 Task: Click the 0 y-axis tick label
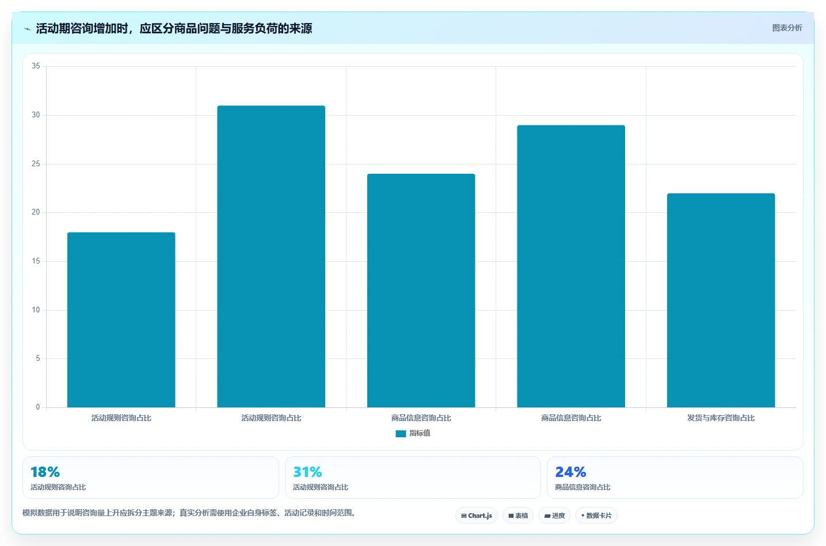38,407
